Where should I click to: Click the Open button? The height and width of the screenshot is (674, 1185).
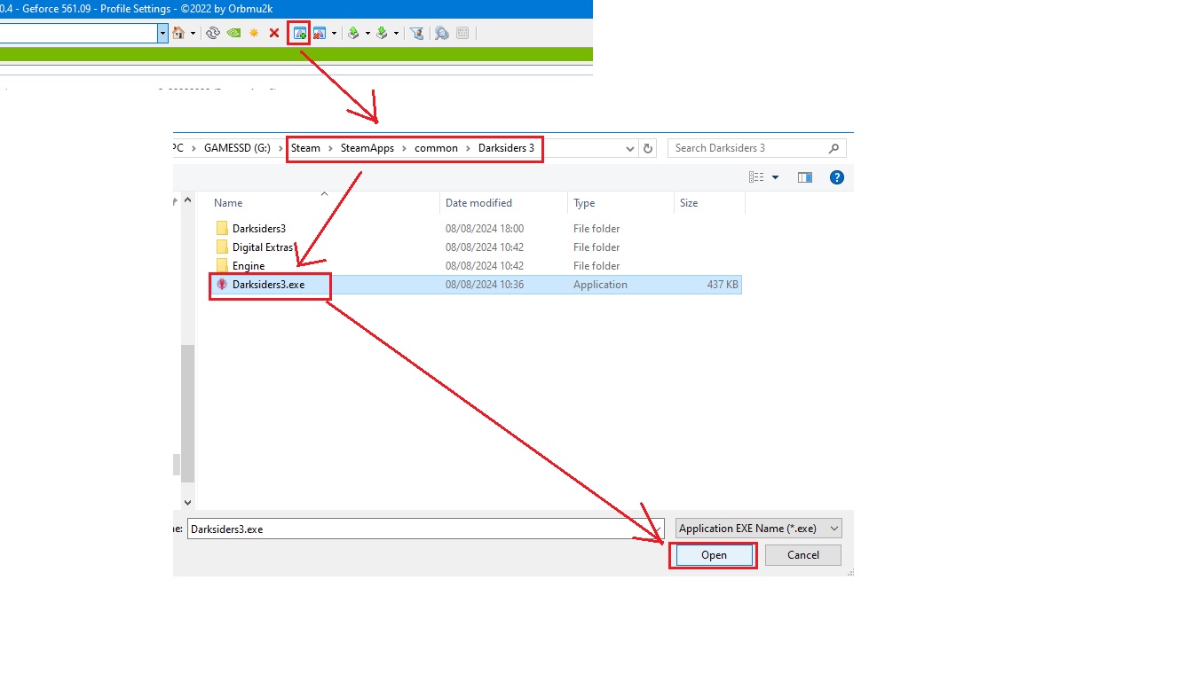click(x=714, y=555)
